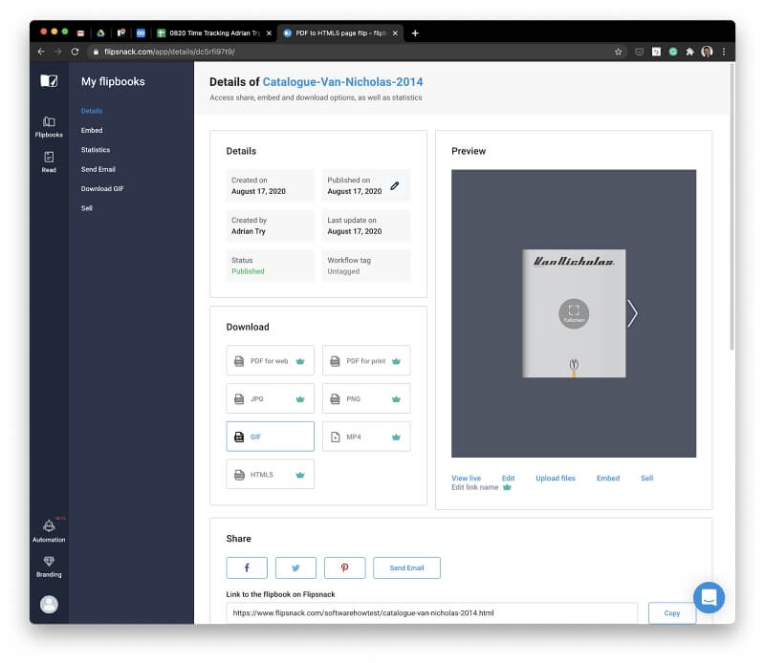Download the flipbook as HTML5
The height and width of the screenshot is (663, 765).
[x=270, y=475]
